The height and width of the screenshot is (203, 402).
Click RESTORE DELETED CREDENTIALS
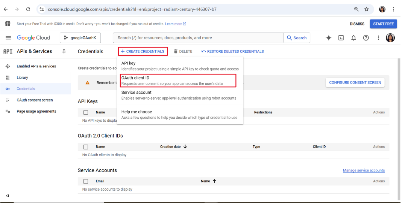[x=232, y=51]
